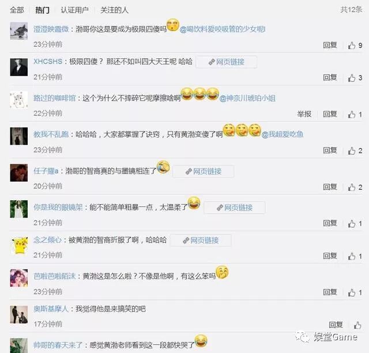Switch to the 全部 tab
The width and height of the screenshot is (369, 353).
(17, 10)
